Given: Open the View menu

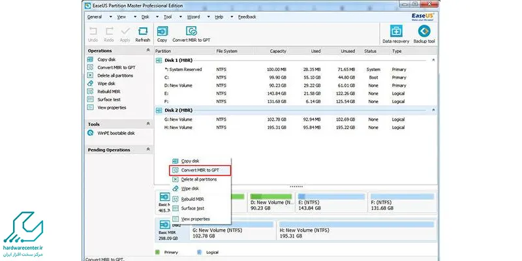Looking at the screenshot, I should click(122, 17).
